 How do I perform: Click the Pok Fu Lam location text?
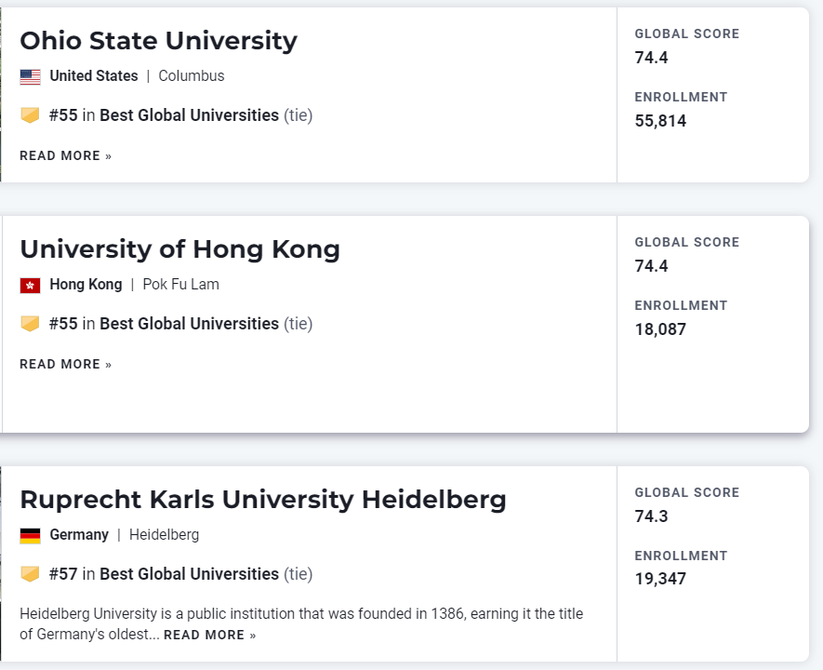(180, 285)
